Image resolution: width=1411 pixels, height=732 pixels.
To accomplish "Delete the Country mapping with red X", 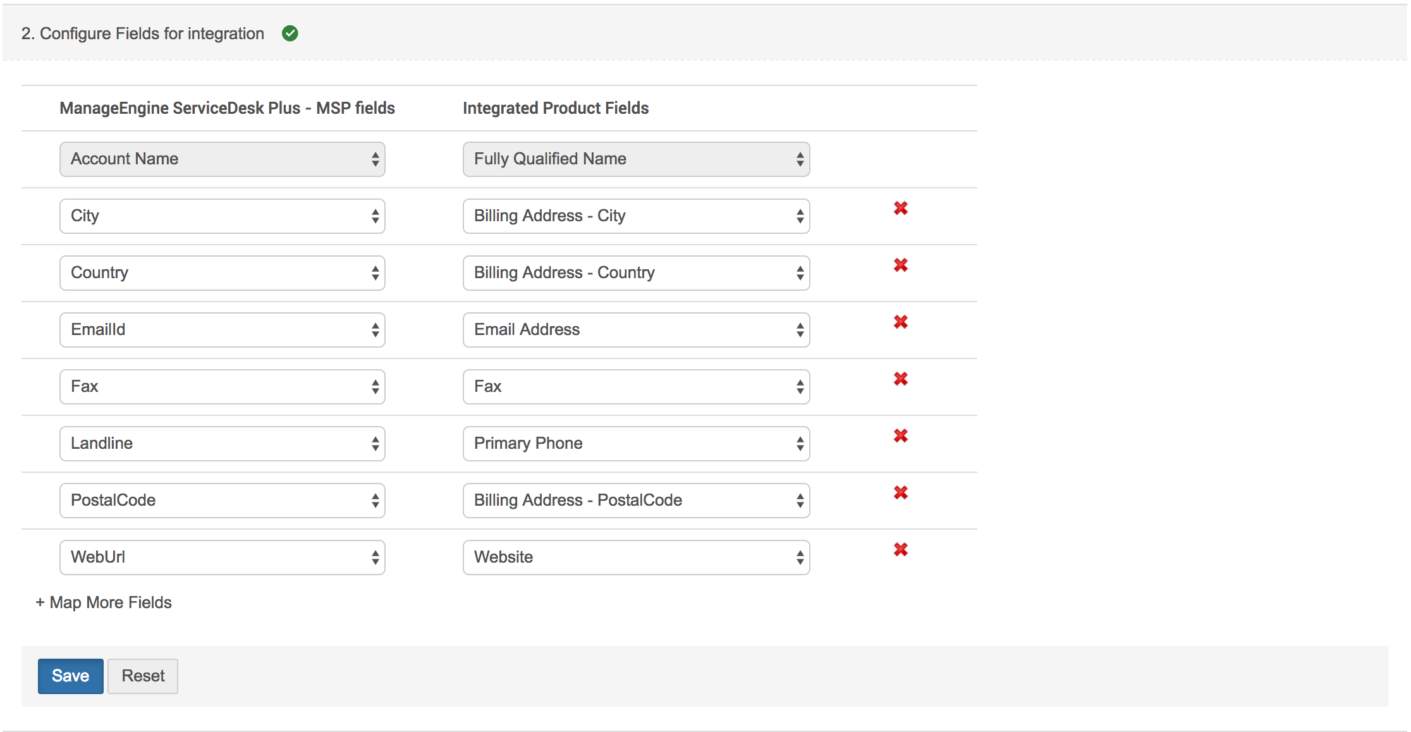I will tap(900, 265).
